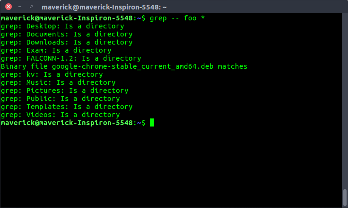Click the google-chrome-stable_current_amd64.deb filename
This screenshot has height=208, width=348.
[133, 66]
